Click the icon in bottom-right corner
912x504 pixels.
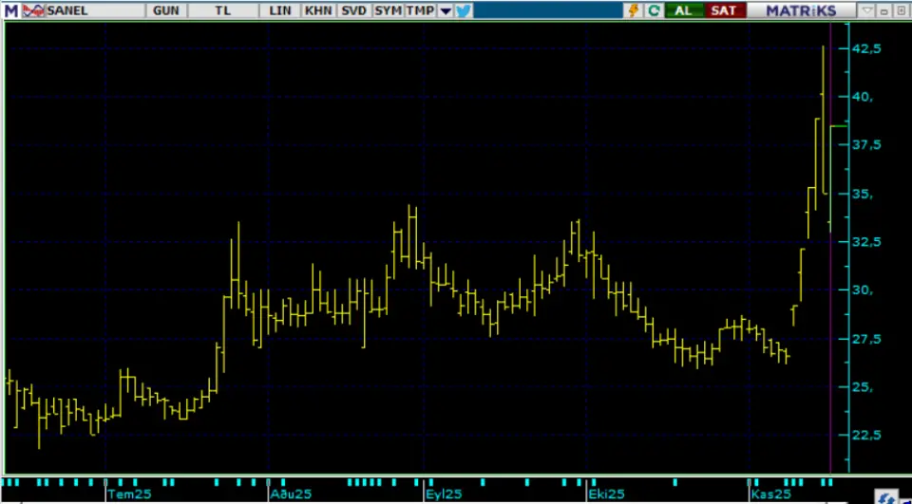coord(886,496)
